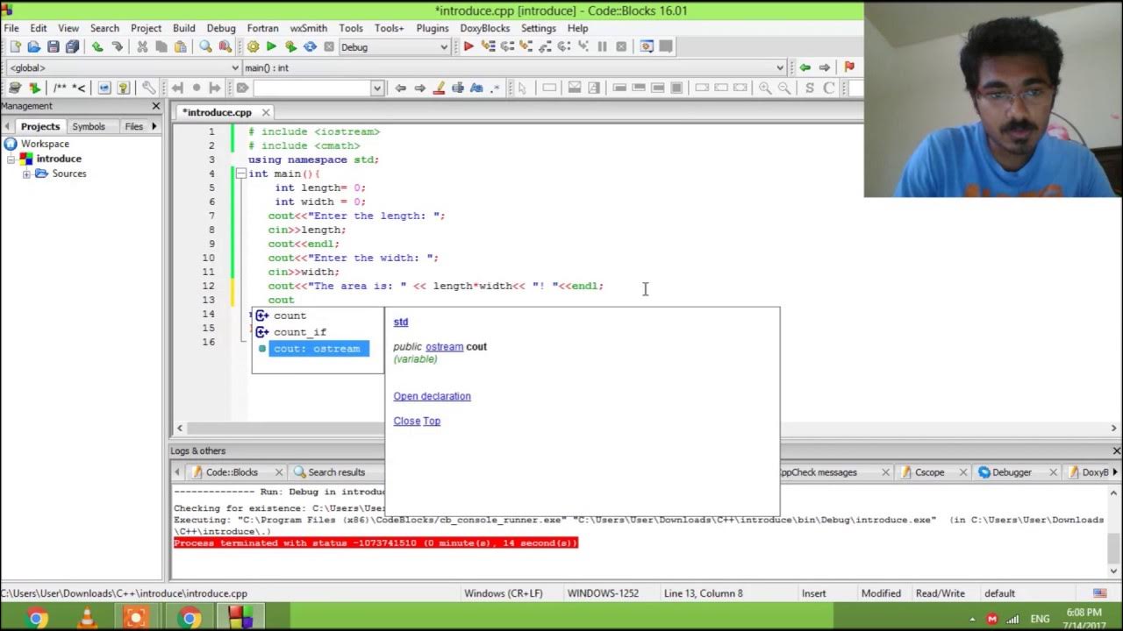Open the <global> scope dropdown
1123x631 pixels.
(123, 67)
